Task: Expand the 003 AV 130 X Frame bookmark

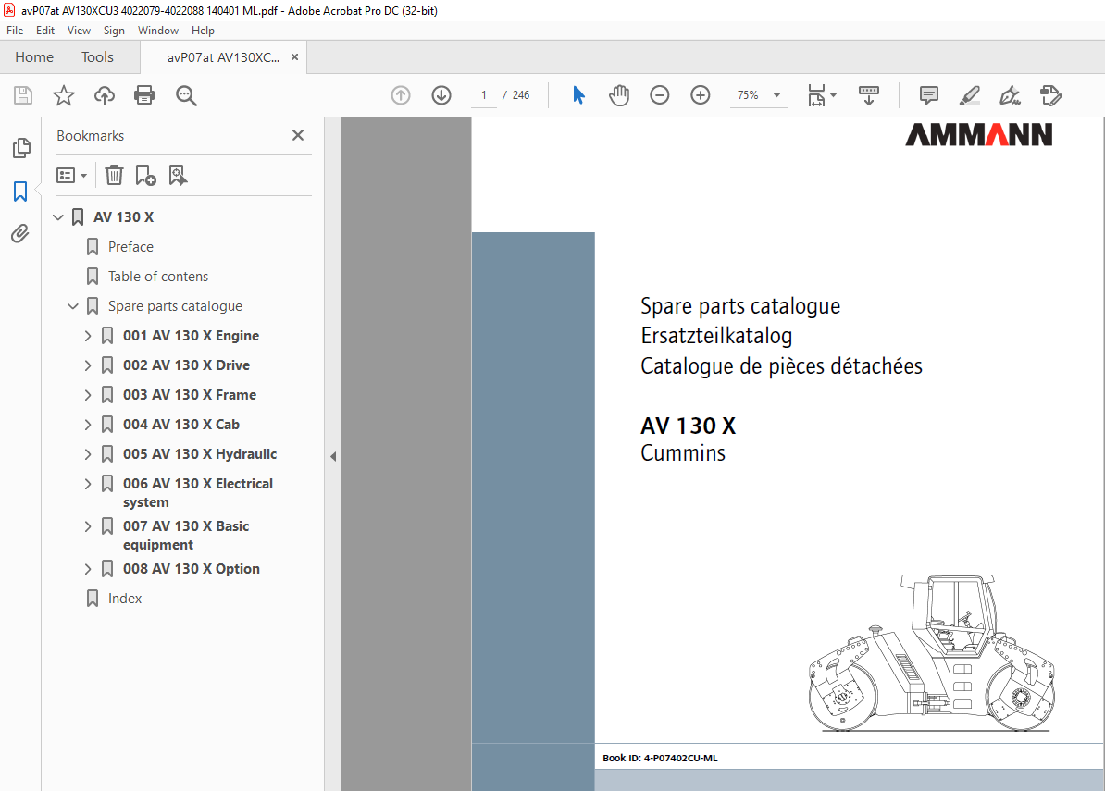Action: coord(87,395)
